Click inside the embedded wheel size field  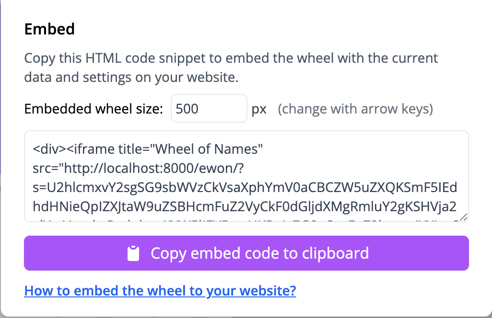pyautogui.click(x=209, y=108)
